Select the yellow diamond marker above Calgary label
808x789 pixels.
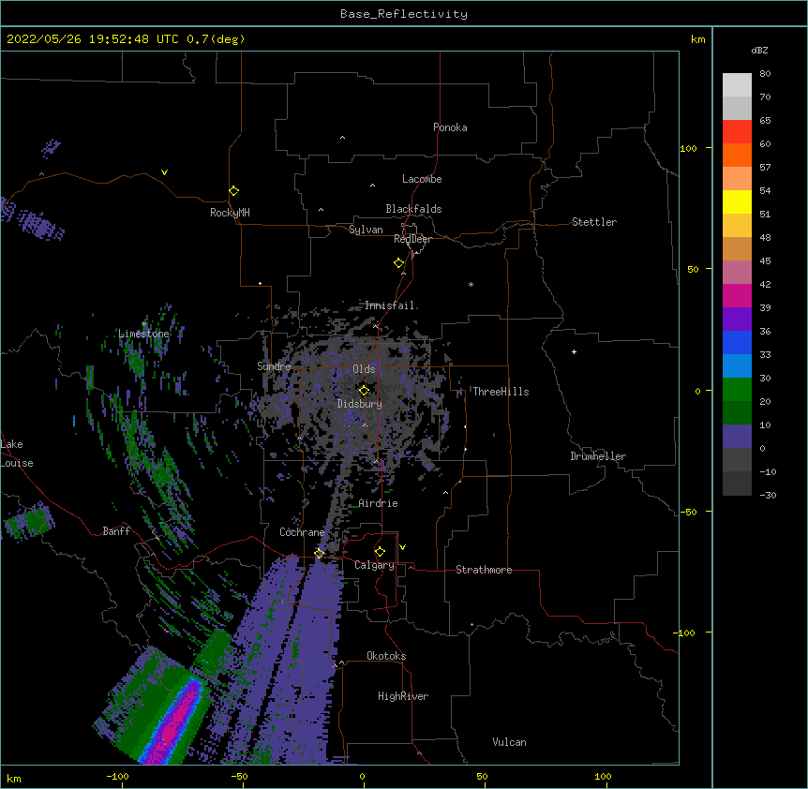pyautogui.click(x=380, y=552)
